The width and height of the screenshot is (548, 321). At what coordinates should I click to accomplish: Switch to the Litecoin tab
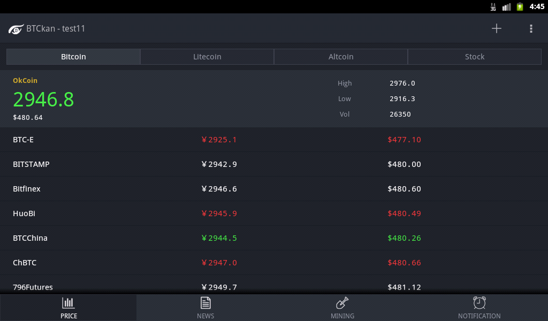pos(207,57)
